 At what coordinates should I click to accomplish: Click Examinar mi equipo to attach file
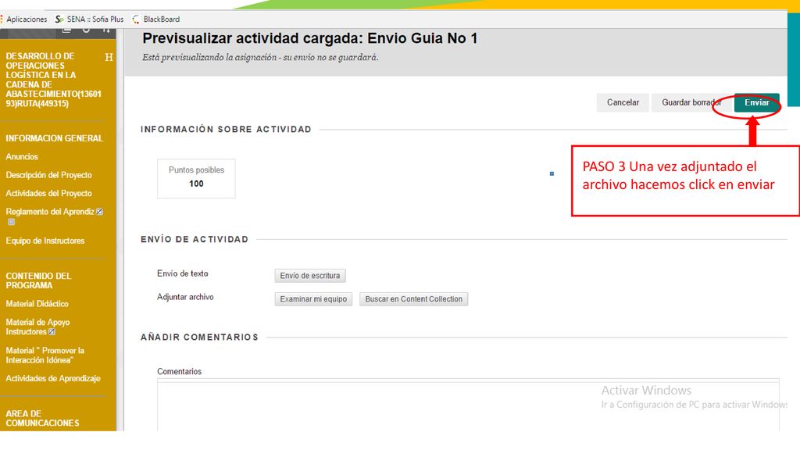click(x=313, y=299)
